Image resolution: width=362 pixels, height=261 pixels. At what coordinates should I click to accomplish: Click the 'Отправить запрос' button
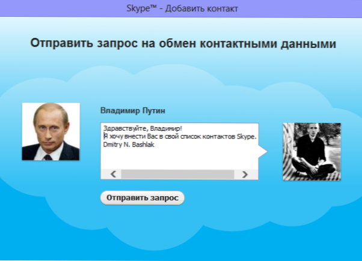[x=142, y=198]
